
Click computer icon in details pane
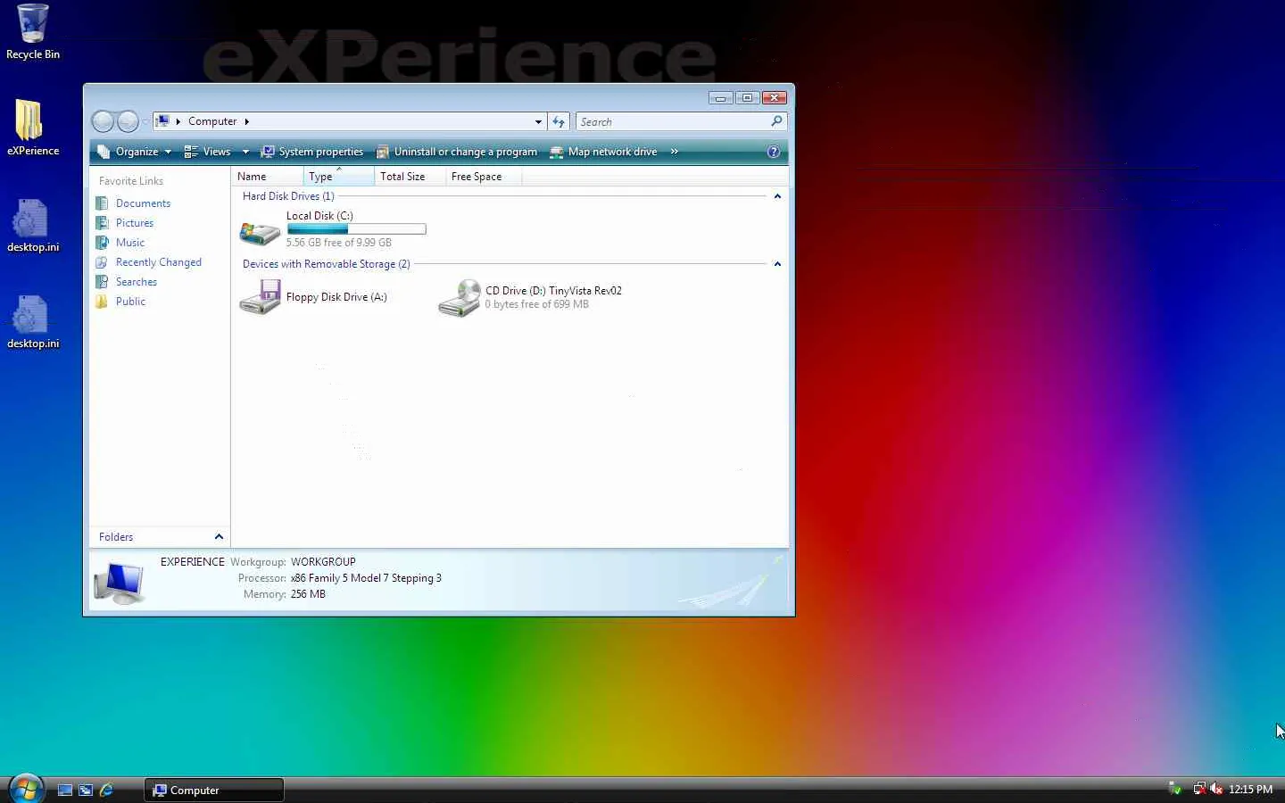tap(120, 583)
